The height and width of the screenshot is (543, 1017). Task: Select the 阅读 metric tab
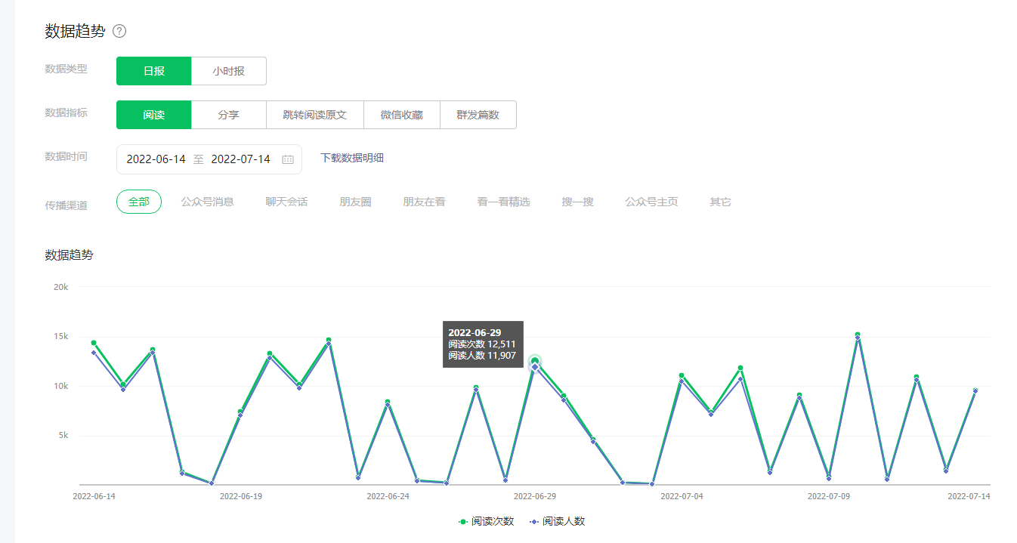coord(154,115)
